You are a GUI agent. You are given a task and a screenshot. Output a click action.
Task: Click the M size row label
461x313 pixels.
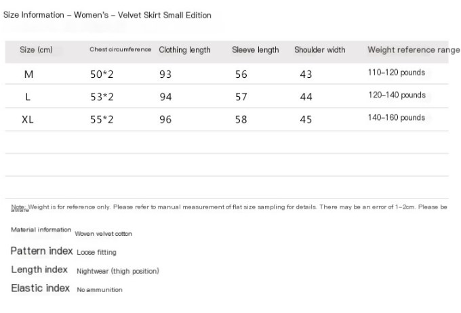28,75
